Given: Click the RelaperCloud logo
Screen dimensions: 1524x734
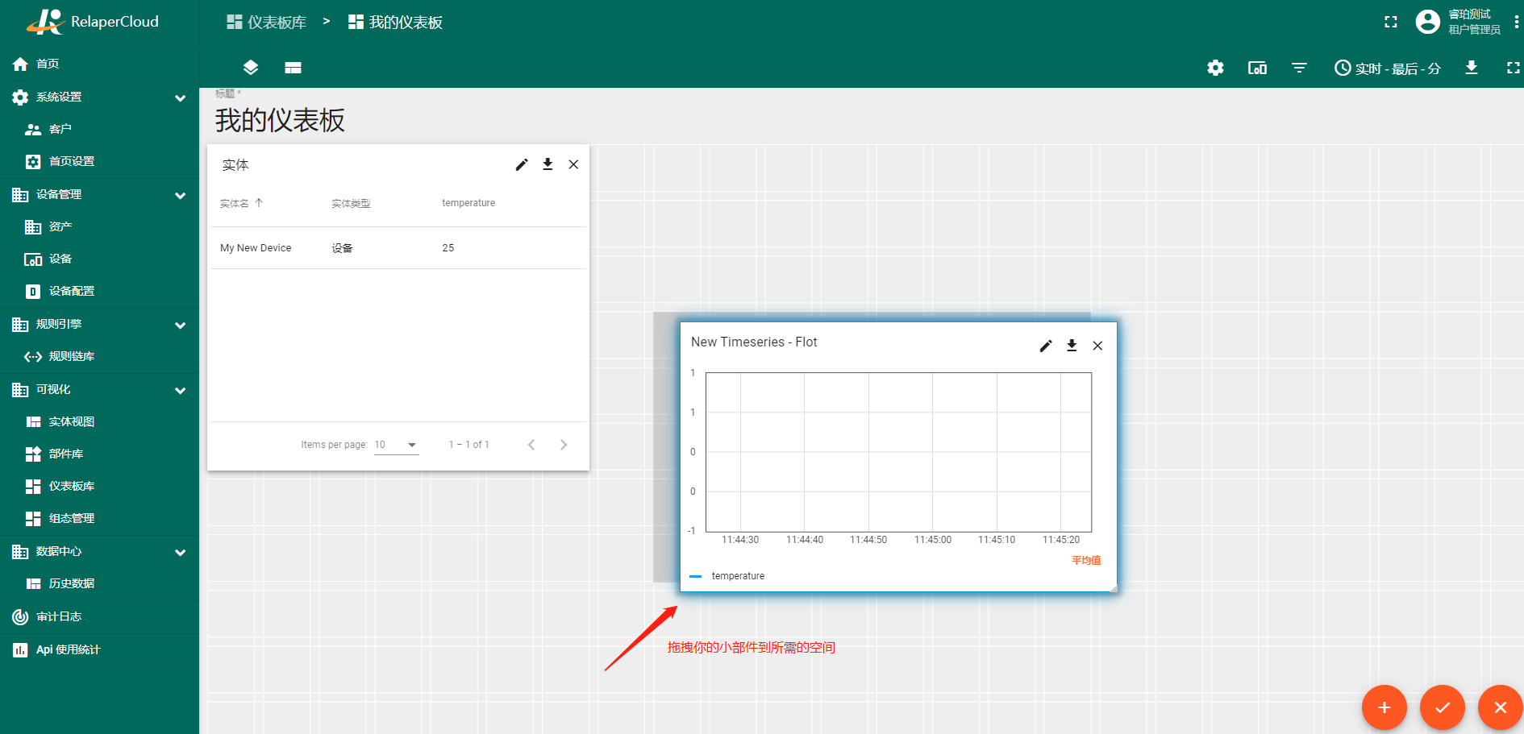Looking at the screenshot, I should (x=93, y=22).
